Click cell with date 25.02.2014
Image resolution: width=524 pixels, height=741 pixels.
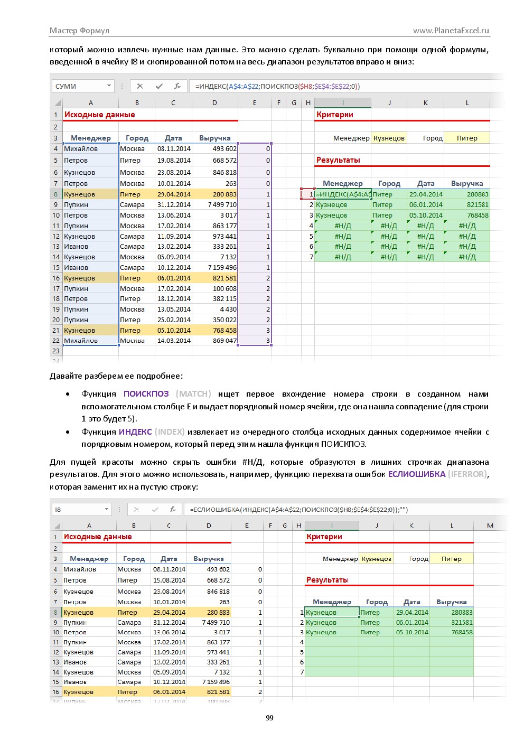point(174,320)
